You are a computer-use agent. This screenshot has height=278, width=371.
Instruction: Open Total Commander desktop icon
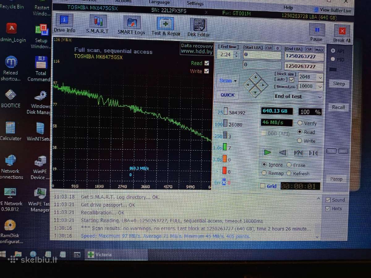41,69
